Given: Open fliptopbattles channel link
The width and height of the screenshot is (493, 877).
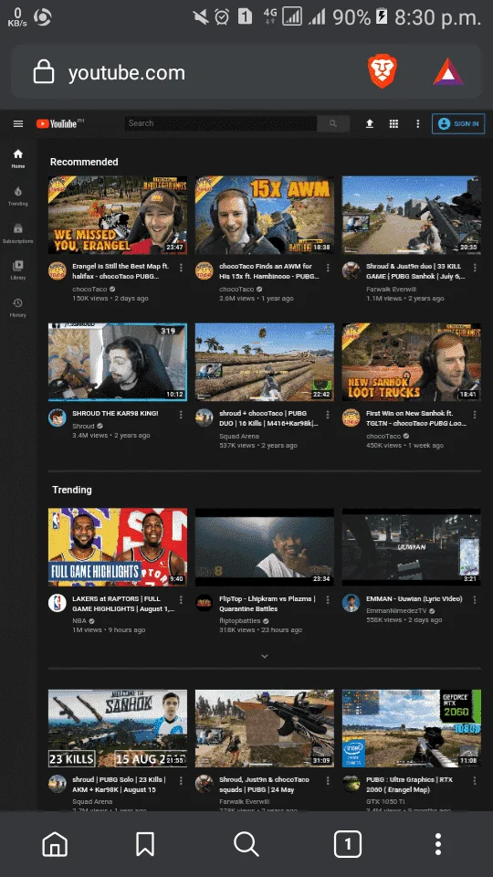Looking at the screenshot, I should (x=240, y=621).
